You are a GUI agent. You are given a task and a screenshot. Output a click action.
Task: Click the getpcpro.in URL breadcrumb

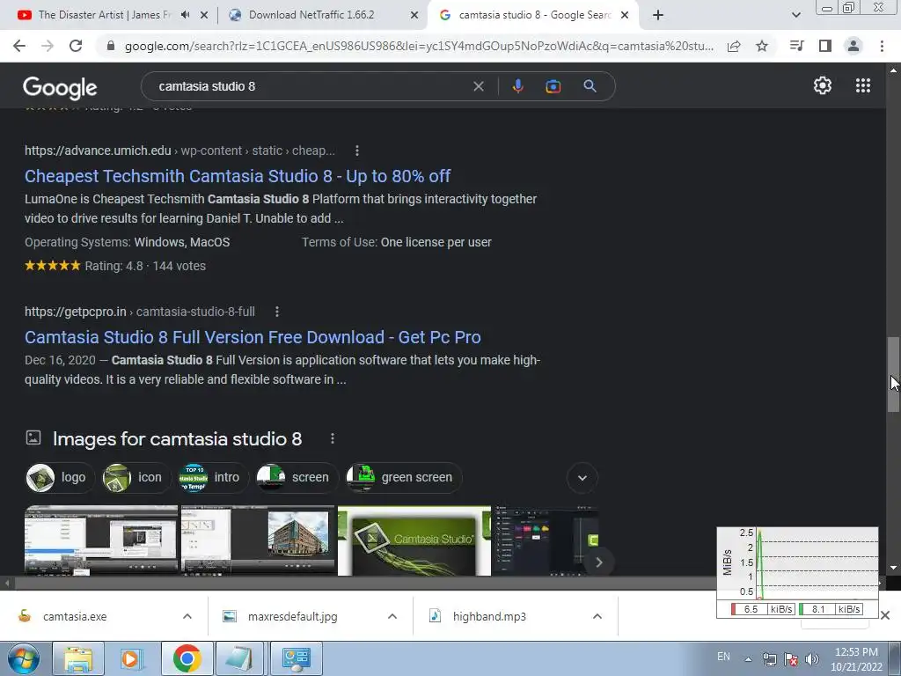(x=140, y=312)
